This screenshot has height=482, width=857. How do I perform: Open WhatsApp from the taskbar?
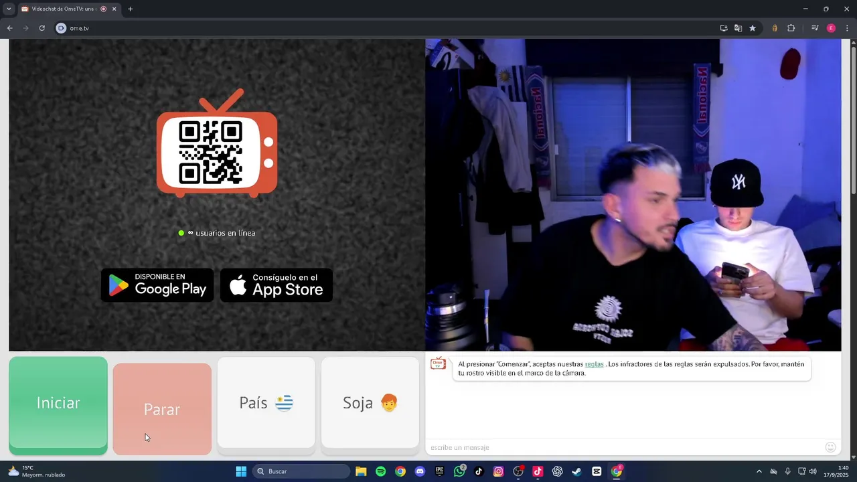[x=459, y=471]
